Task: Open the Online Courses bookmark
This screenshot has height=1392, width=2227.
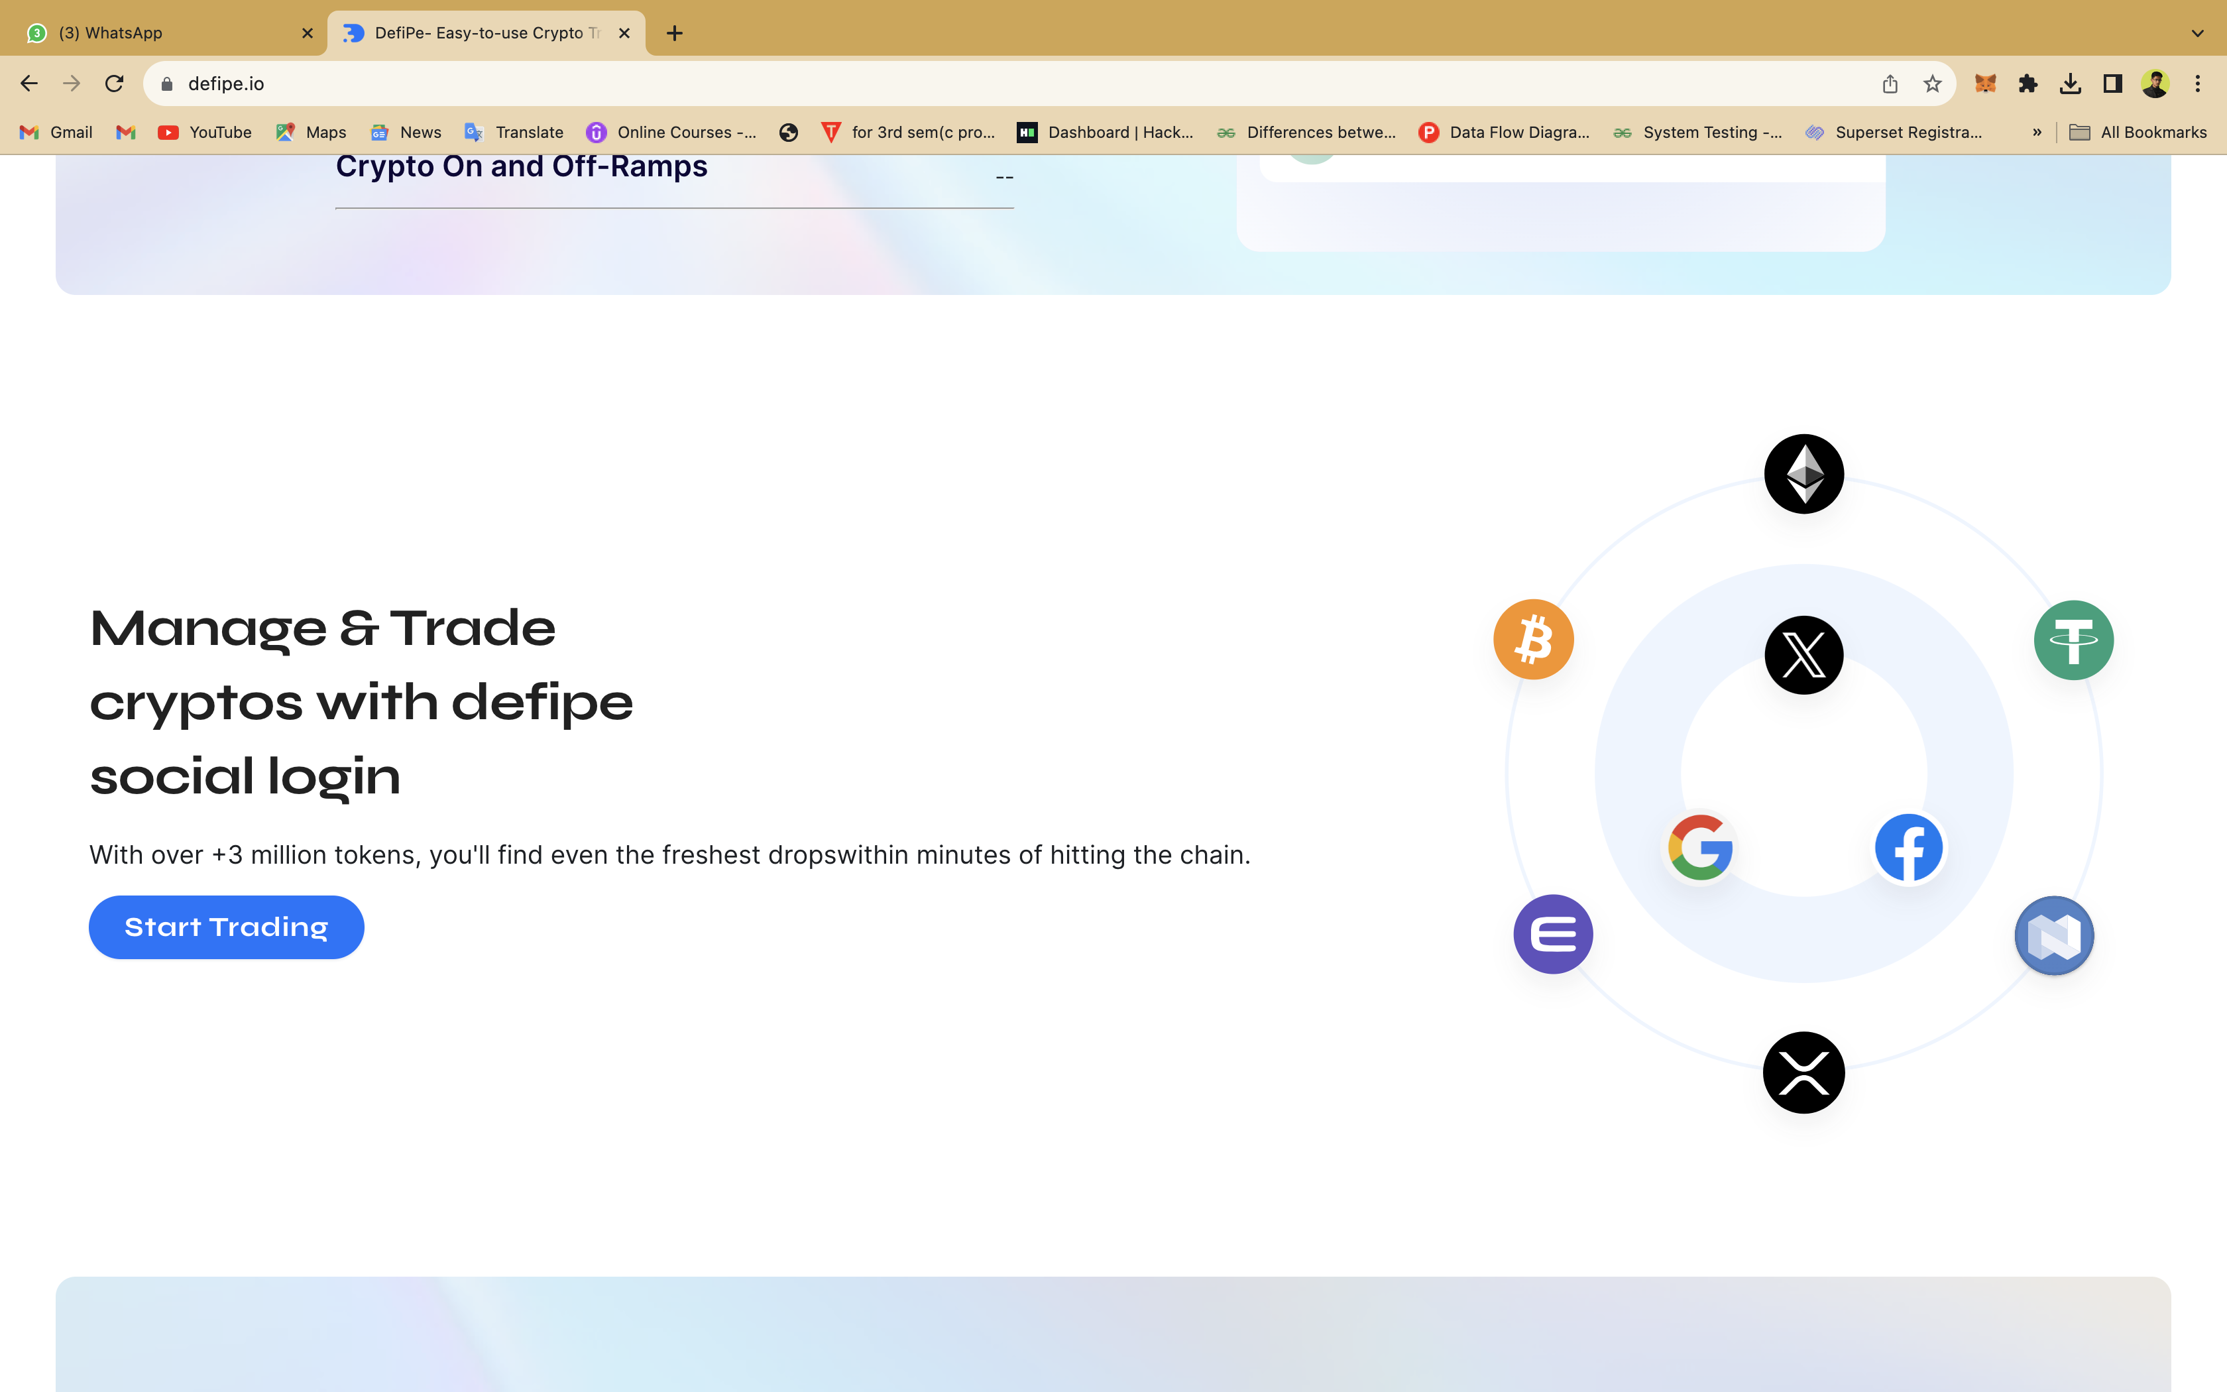Action: (x=672, y=133)
